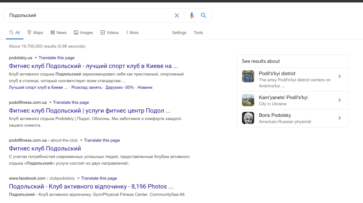
Task: Open the about-the-club result Фитнес клуб Подольский
Action: [x=45, y=149]
